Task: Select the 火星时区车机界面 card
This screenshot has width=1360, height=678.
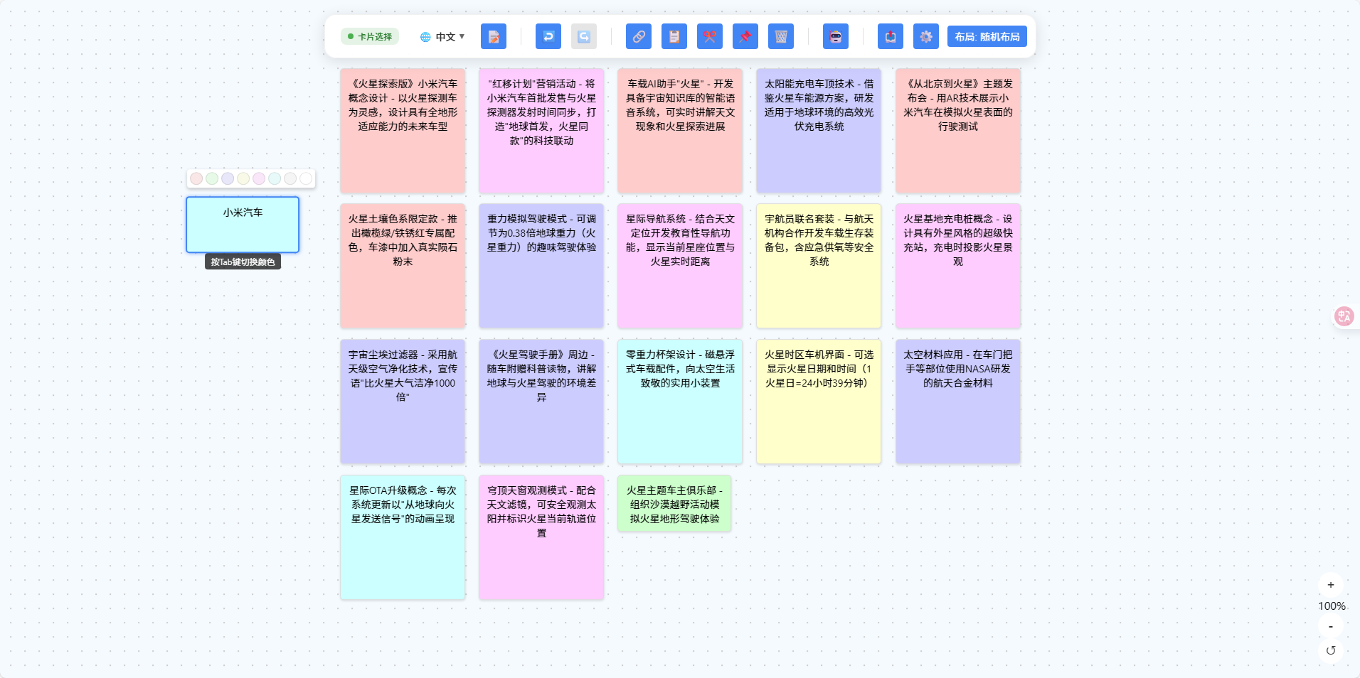Action: (x=819, y=402)
